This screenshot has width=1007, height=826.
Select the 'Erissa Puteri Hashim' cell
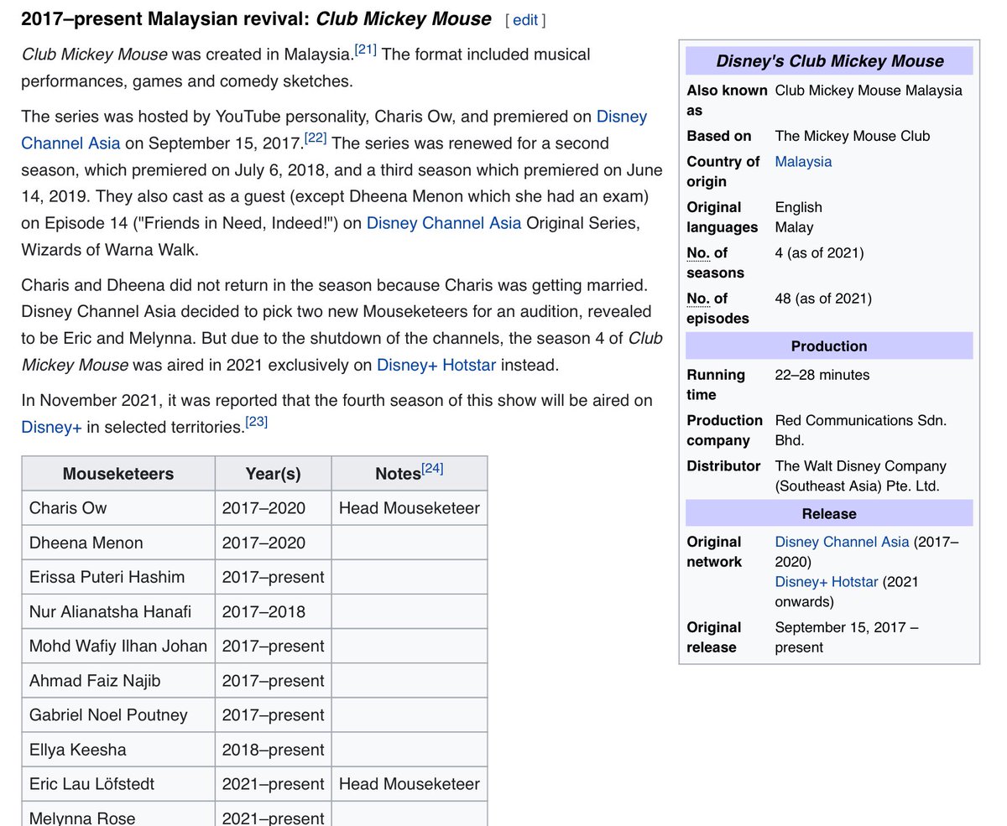[118, 577]
